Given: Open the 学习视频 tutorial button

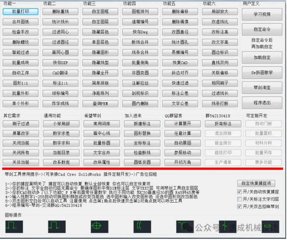Looking at the screenshot, I should pos(262,14).
